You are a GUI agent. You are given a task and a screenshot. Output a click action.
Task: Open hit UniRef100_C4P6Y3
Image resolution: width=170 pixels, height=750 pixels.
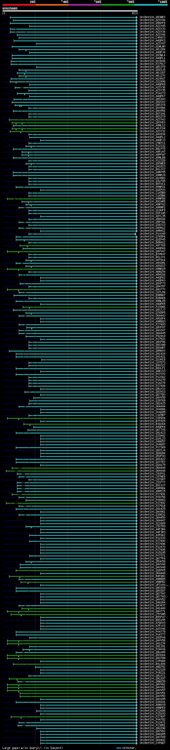click(152, 38)
